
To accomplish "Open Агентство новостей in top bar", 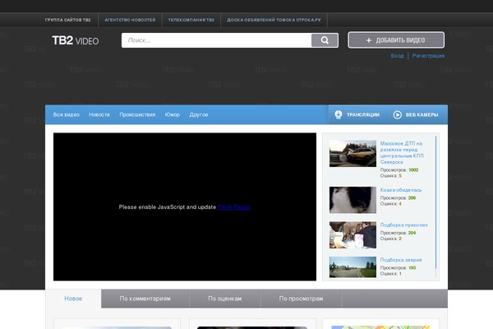I will (x=130, y=19).
